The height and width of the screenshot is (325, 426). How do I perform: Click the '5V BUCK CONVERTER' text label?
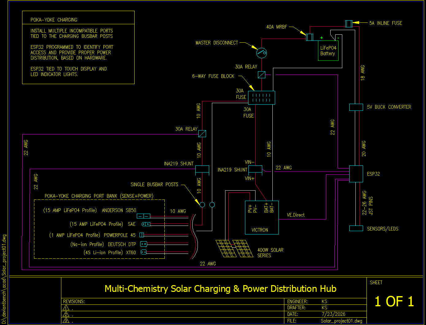coord(389,107)
